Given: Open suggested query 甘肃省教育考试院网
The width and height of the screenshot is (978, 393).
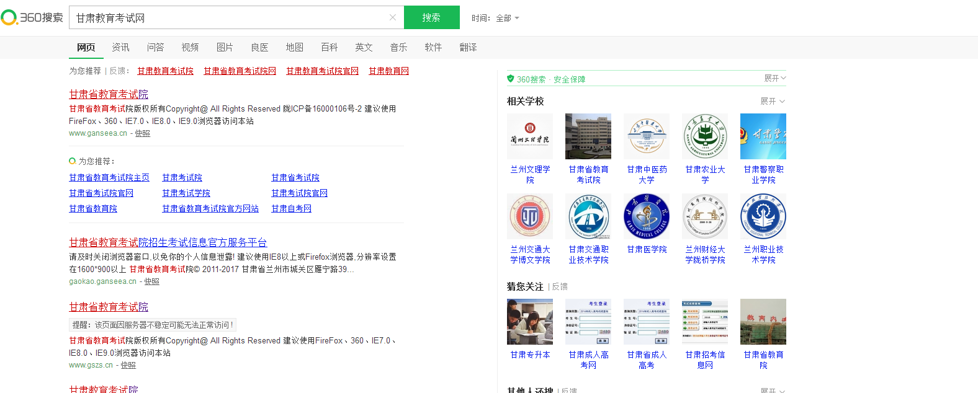Looking at the screenshot, I should coord(240,71).
